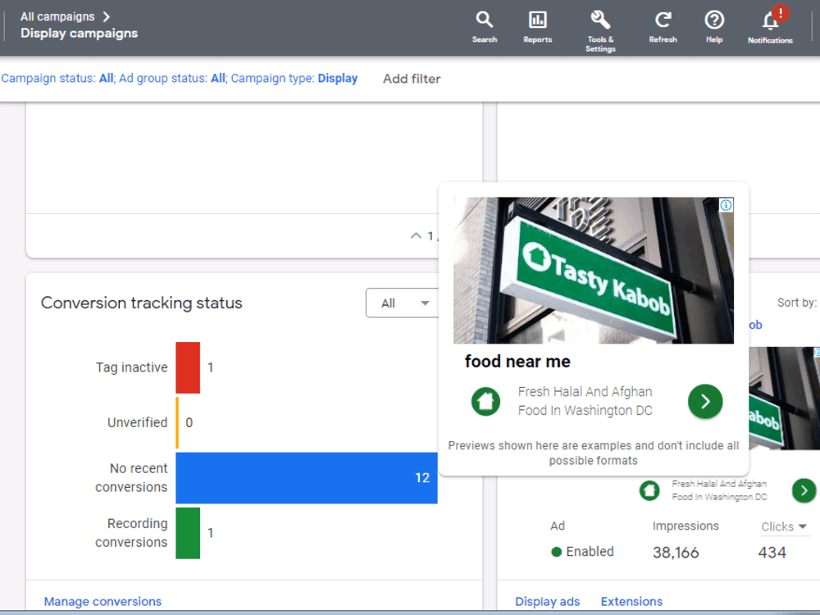Click the Campaign type: Display filter
Image resolution: width=820 pixels, height=615 pixels.
294,79
